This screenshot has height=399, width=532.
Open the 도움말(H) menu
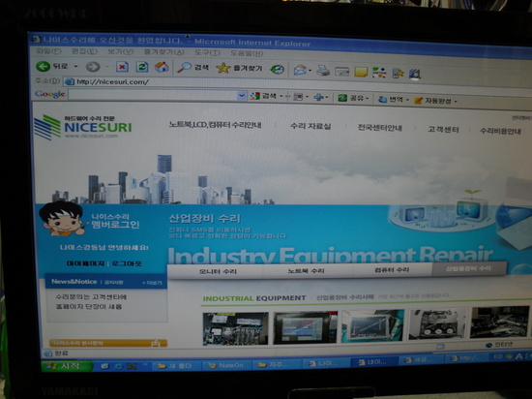coord(247,53)
